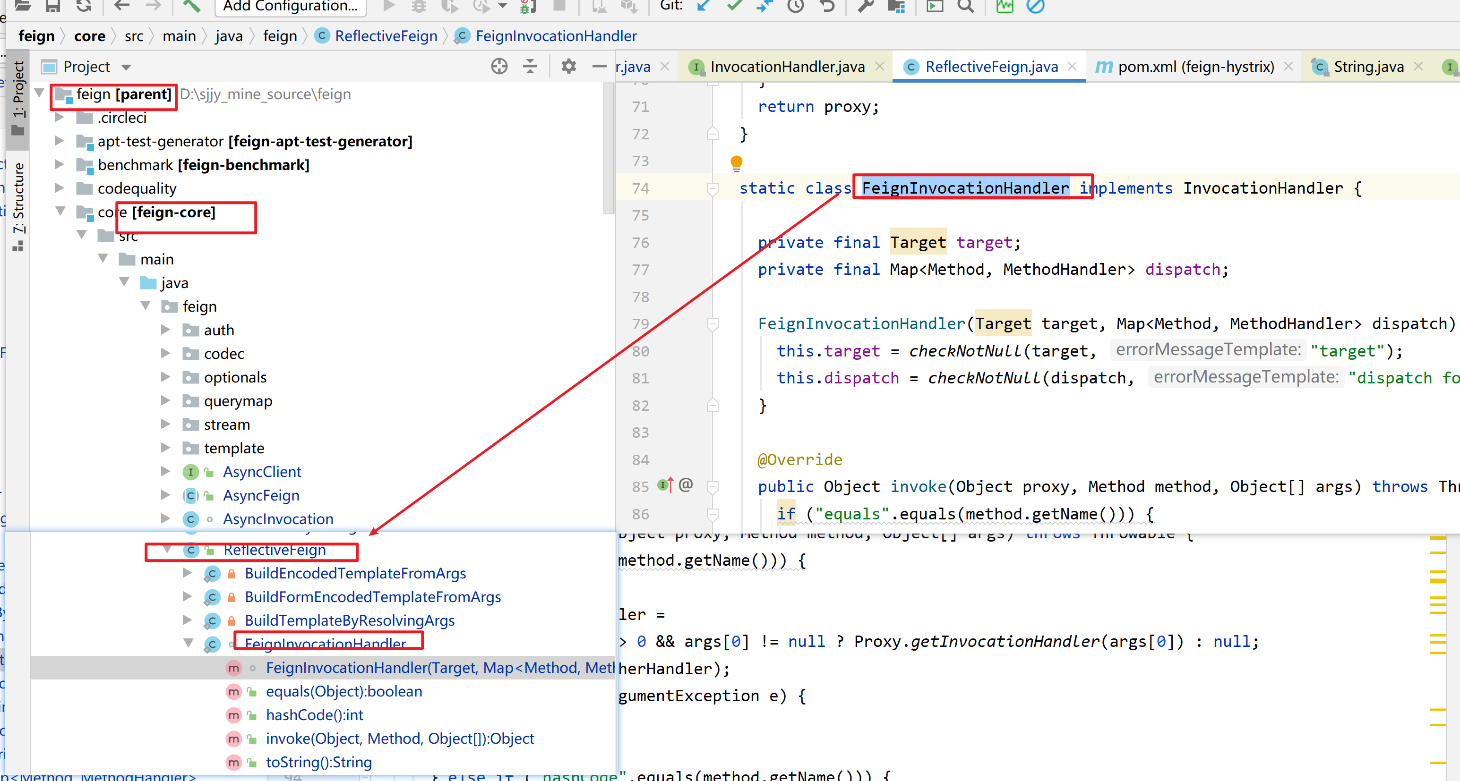Switch to InvocationHandler.java tab
The width and height of the screenshot is (1460, 781).
(x=787, y=67)
